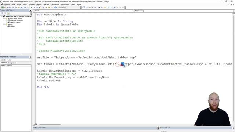Open the help question-mark icon
The height and width of the screenshot is (132, 235).
(55, 7)
